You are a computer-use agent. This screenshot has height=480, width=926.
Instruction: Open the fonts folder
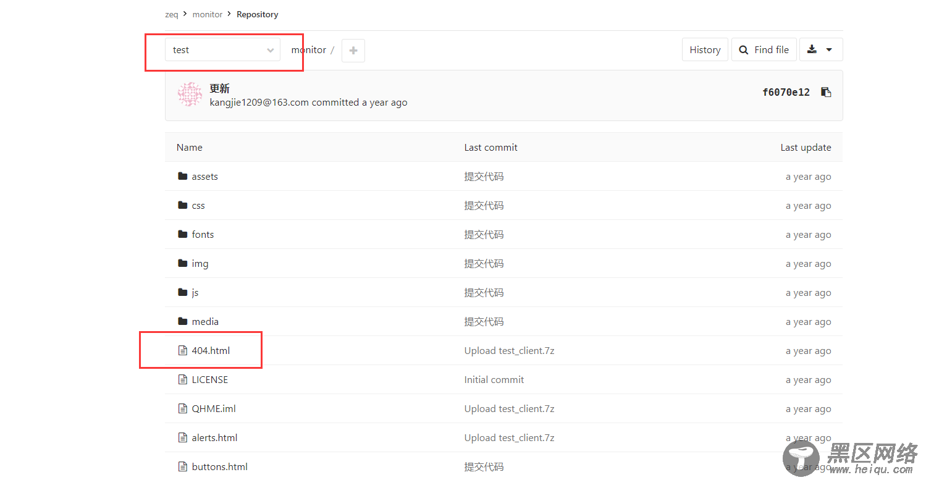[203, 235]
